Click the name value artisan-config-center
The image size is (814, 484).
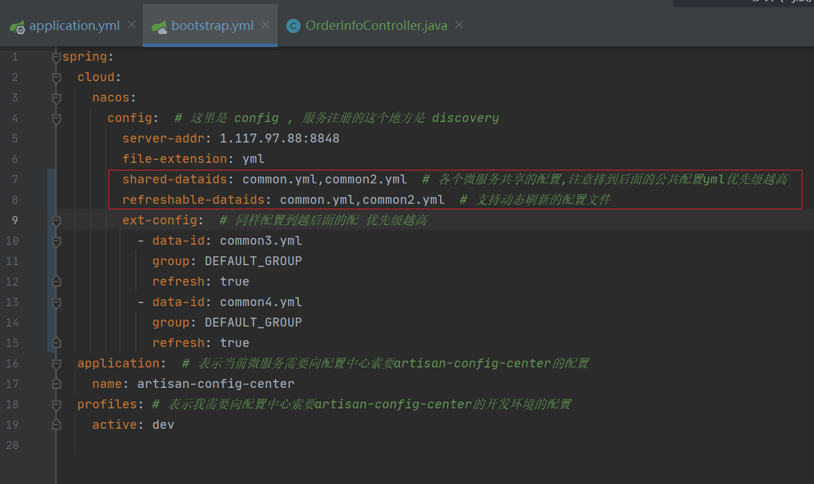(x=216, y=384)
